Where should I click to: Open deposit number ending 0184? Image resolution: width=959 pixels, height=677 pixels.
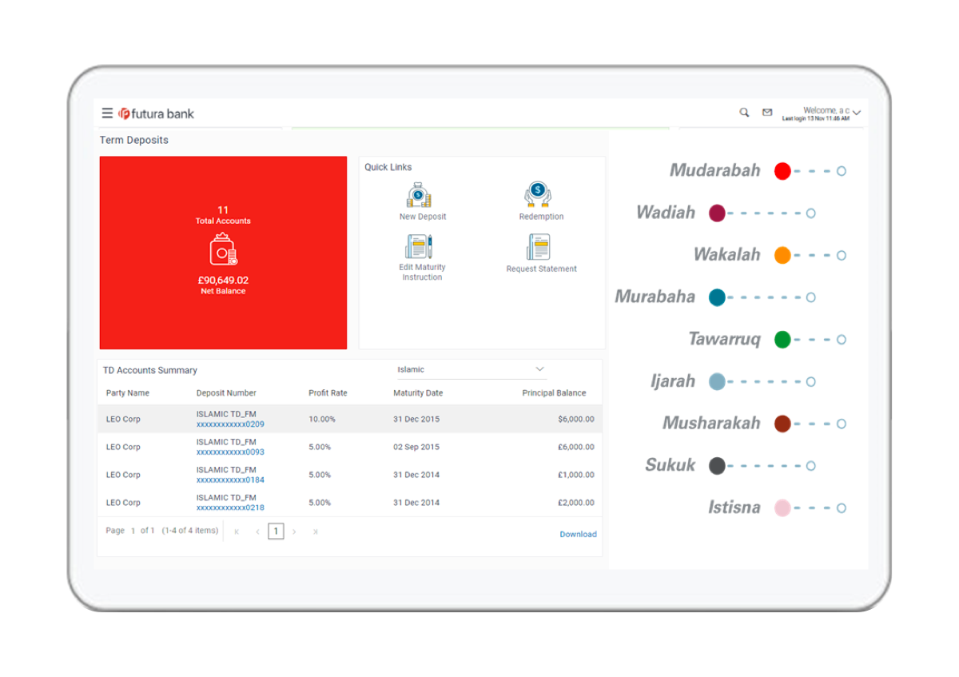pyautogui.click(x=230, y=480)
